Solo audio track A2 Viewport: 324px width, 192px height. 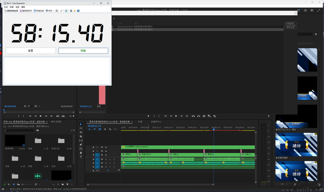pos(110,163)
